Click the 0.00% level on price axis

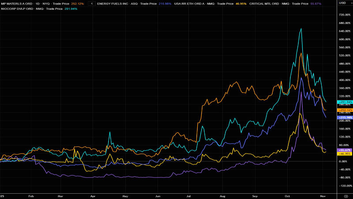pyautogui.click(x=343, y=161)
